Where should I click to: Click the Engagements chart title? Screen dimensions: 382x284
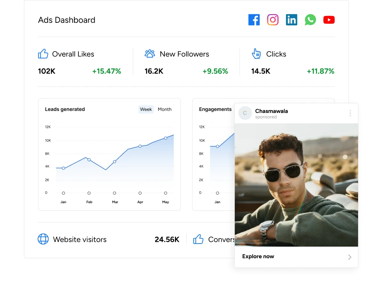click(215, 109)
